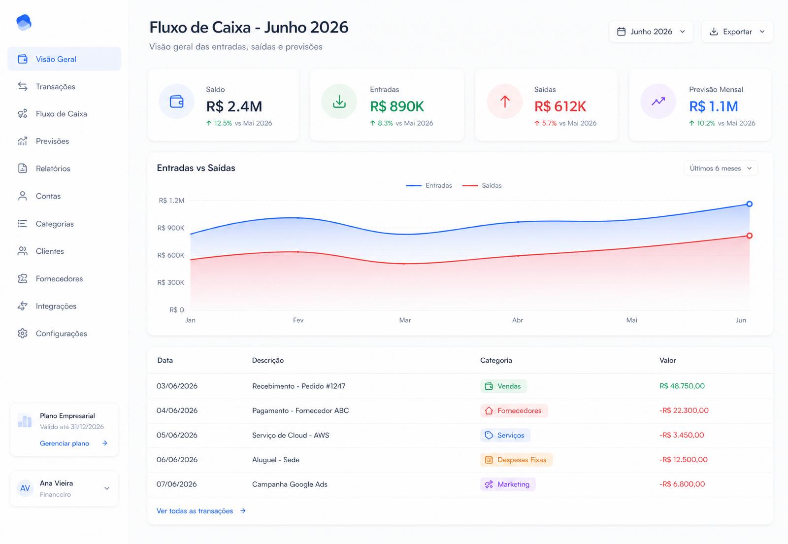The image size is (788, 544).
Task: Click the Valor column header
Action: [x=667, y=360]
